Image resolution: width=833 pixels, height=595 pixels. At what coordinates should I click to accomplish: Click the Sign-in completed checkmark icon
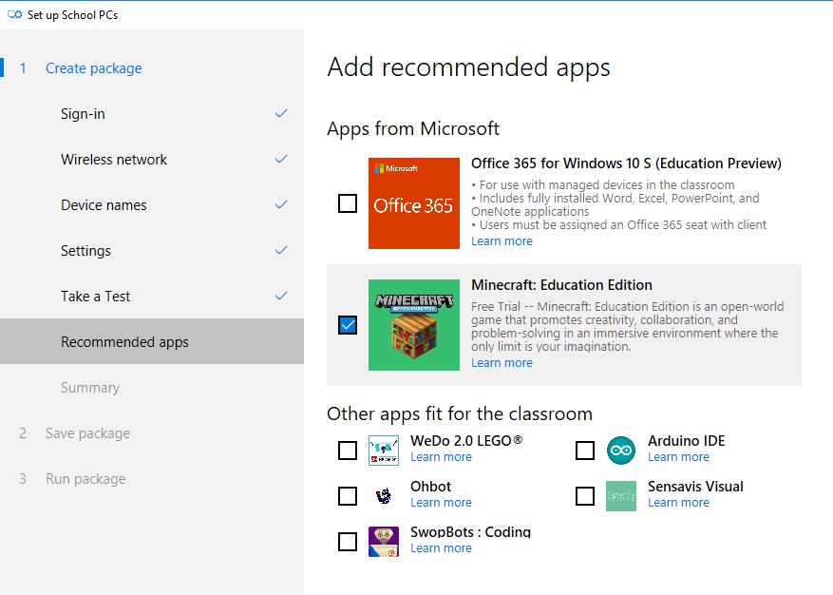tap(281, 113)
